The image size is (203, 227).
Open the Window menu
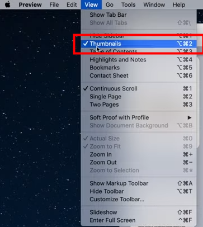pyautogui.click(x=154, y=4)
